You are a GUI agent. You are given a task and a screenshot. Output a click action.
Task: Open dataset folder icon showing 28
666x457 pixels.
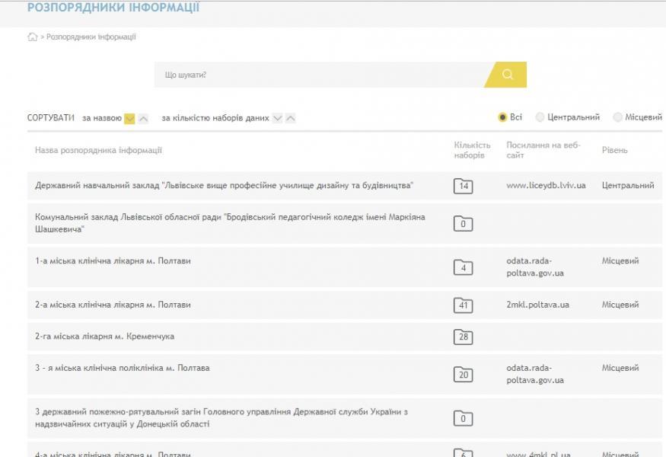click(x=463, y=337)
